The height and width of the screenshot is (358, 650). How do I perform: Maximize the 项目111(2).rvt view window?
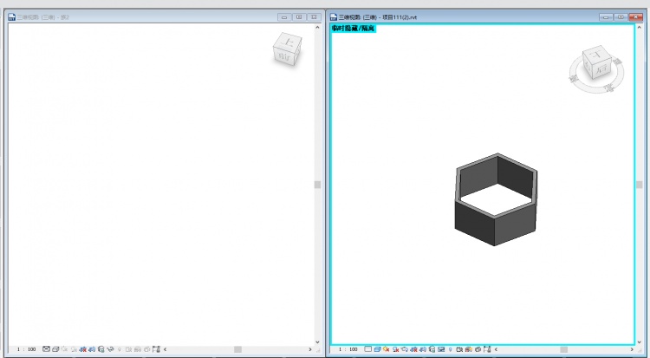(621, 17)
